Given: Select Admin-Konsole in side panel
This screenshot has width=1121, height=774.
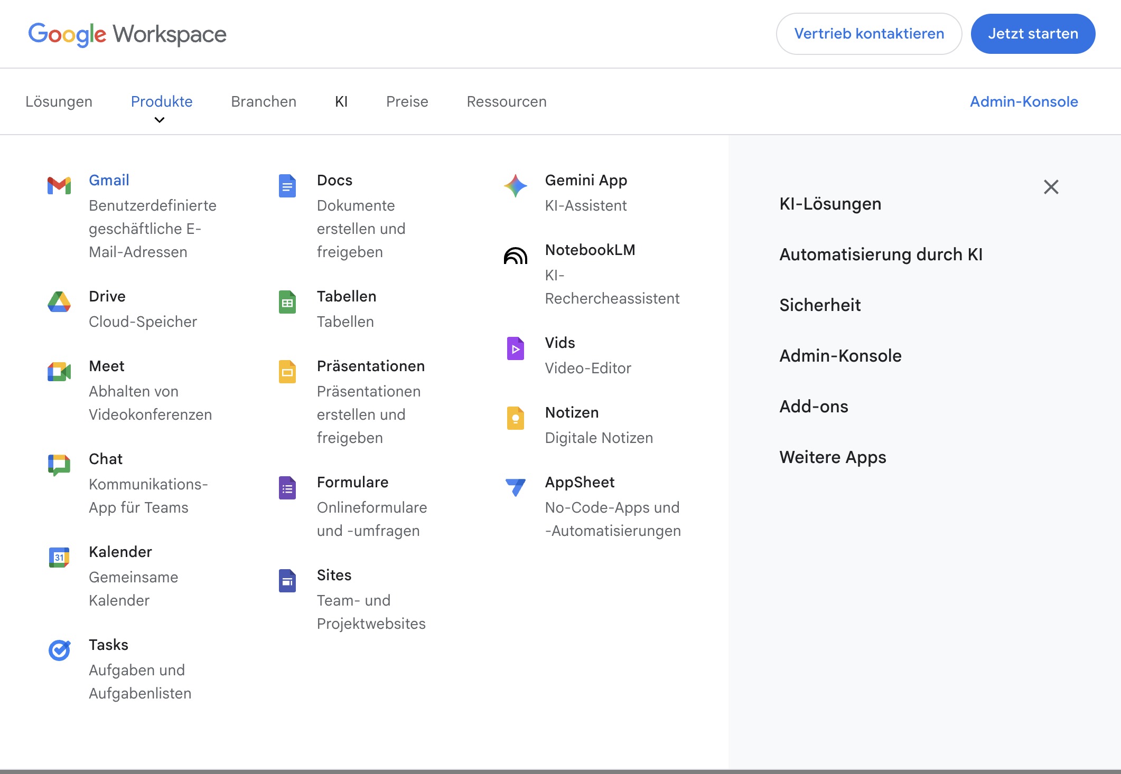Looking at the screenshot, I should tap(840, 356).
